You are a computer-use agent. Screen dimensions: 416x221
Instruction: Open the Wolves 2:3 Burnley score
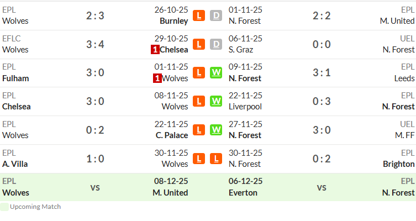pos(95,16)
